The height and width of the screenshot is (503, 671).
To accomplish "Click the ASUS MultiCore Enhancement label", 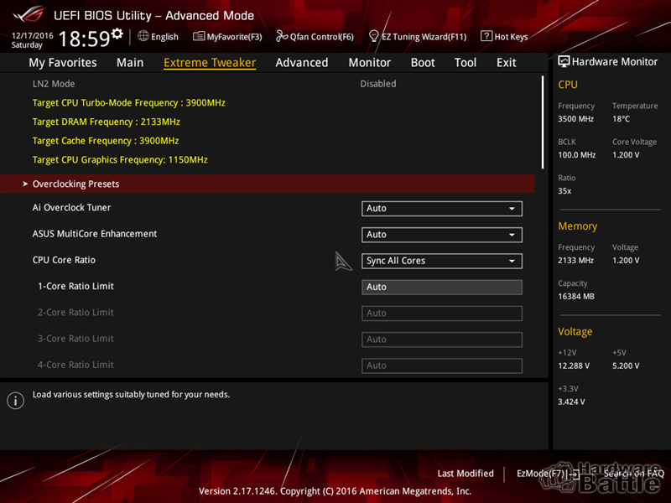I will tap(95, 234).
